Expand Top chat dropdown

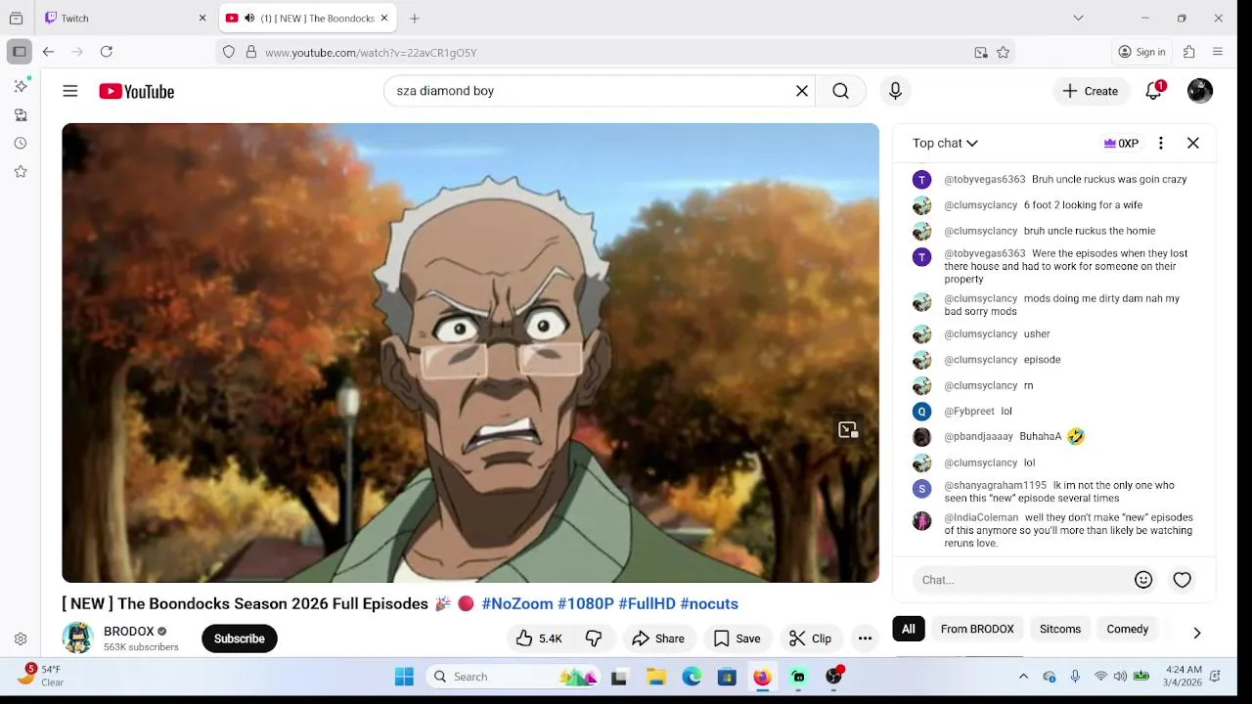(x=945, y=143)
